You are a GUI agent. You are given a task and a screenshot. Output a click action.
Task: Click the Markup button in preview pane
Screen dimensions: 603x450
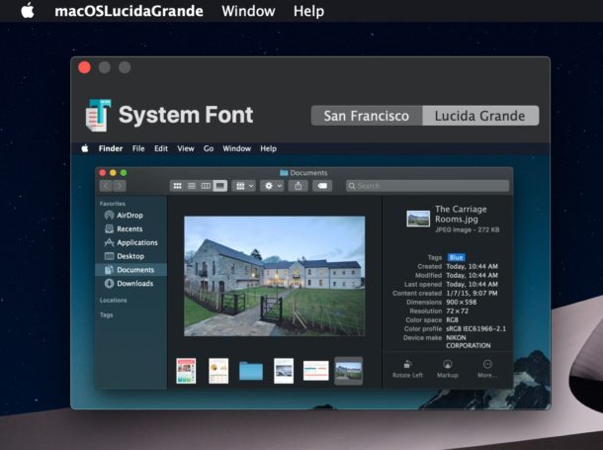pos(448,369)
